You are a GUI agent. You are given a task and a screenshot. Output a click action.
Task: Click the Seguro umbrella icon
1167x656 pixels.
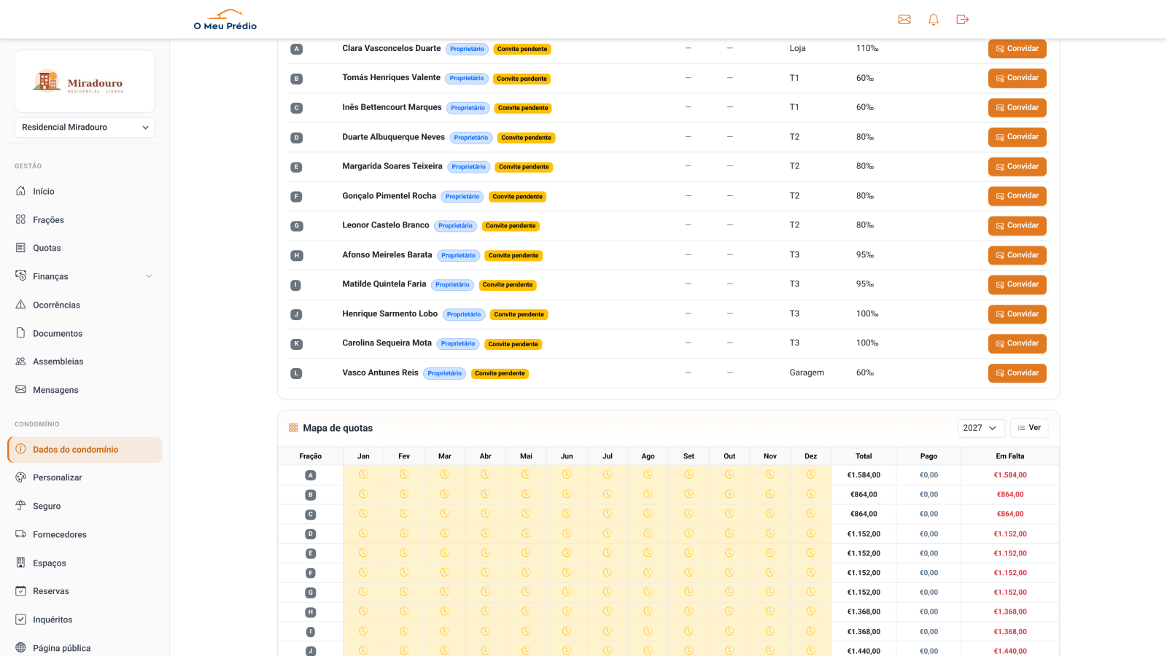point(21,506)
